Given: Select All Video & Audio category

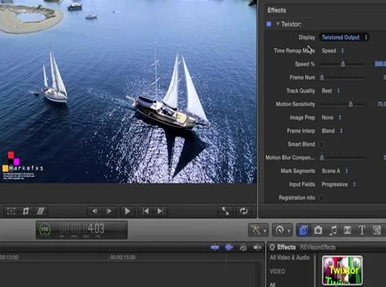Looking at the screenshot, I should (x=290, y=258).
